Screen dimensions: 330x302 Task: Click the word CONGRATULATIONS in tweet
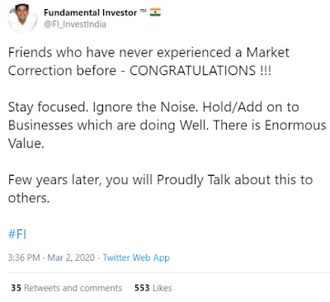[193, 71]
